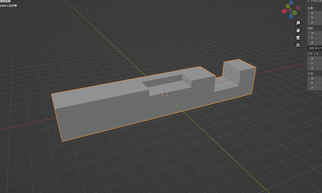Click the スケール Y field
The width and height of the screenshot is (322, 193).
315,63
